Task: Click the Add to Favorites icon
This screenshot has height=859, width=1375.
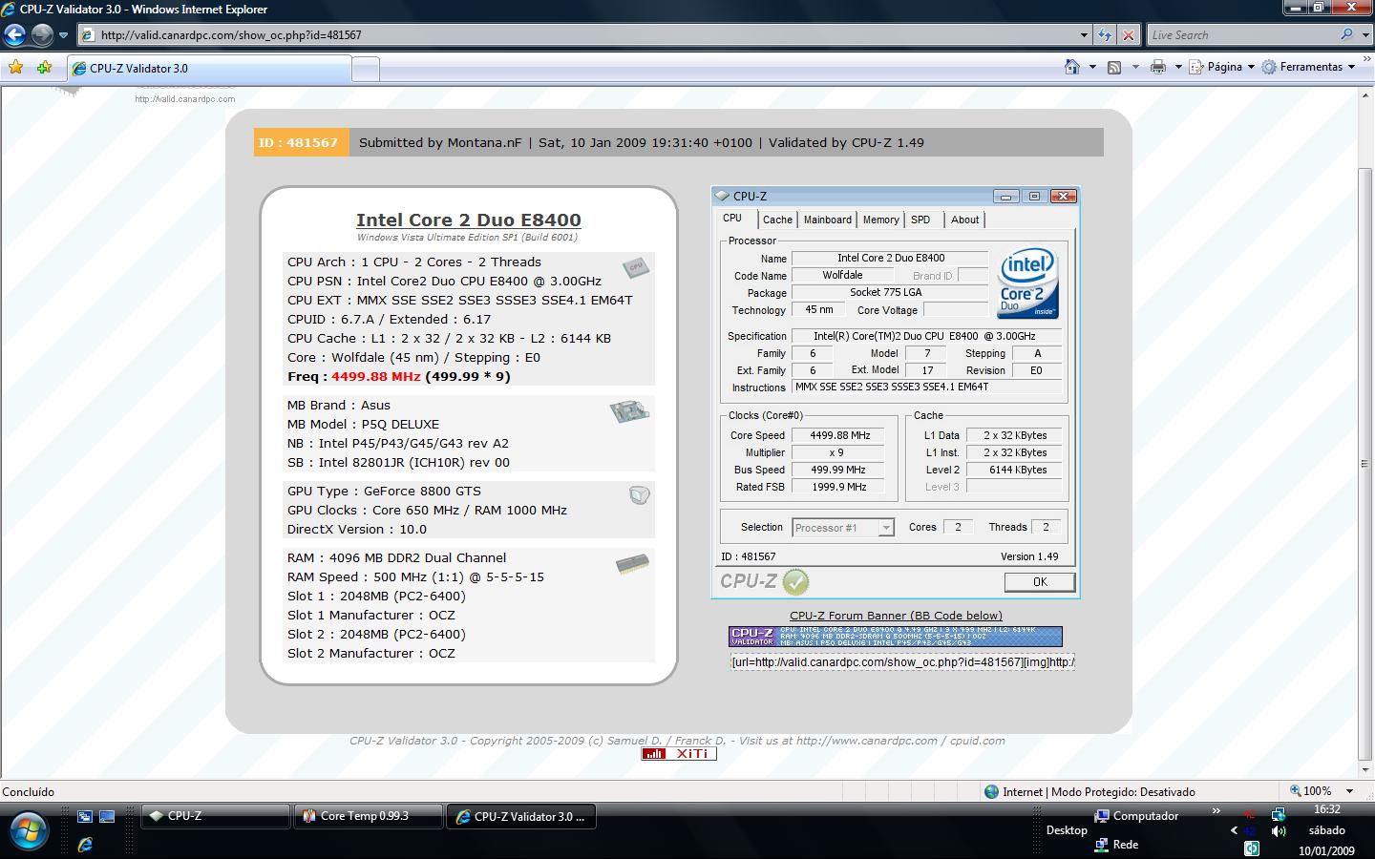Action: (x=44, y=67)
